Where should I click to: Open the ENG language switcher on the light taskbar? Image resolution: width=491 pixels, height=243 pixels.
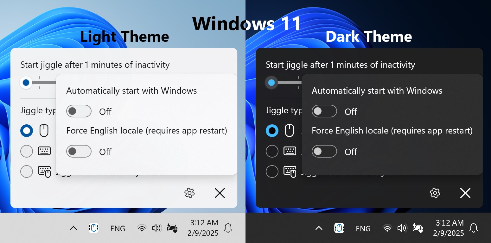pyautogui.click(x=118, y=228)
